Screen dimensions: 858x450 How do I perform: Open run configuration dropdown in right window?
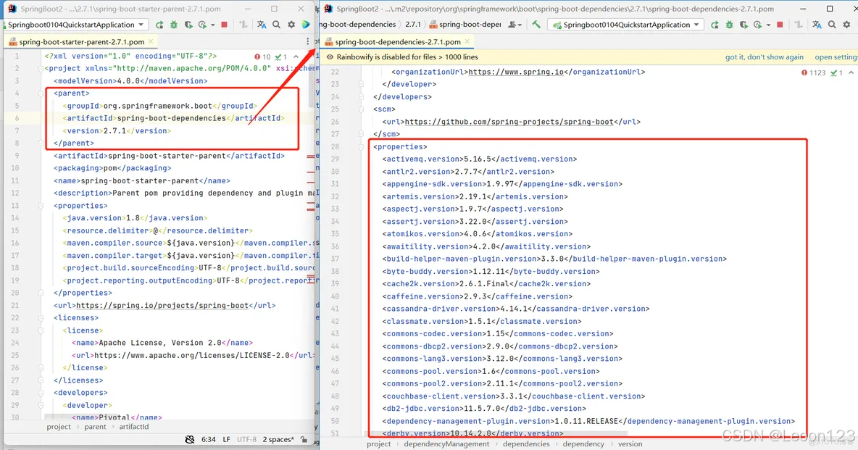point(627,25)
